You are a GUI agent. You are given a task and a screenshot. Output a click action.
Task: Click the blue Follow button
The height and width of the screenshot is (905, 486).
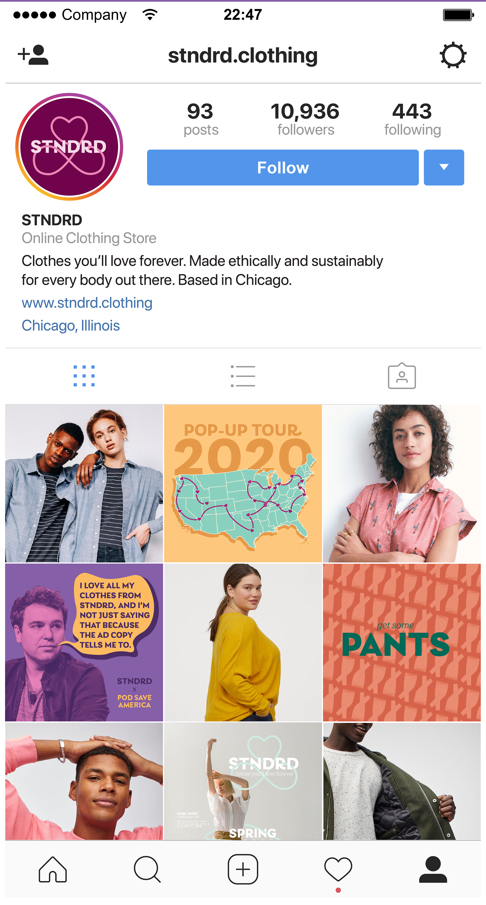283,168
